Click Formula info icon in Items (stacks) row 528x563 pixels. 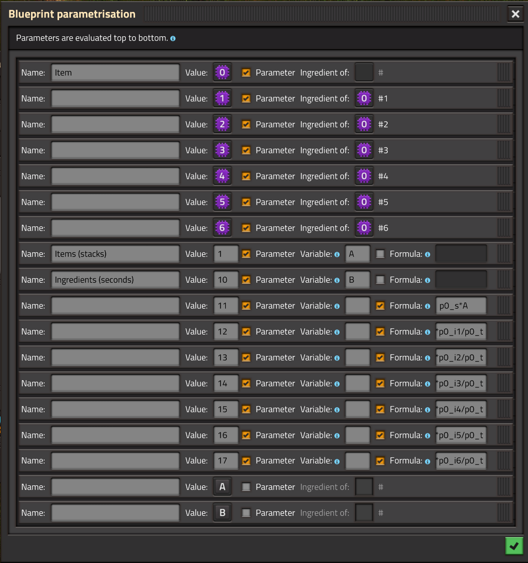click(x=428, y=254)
